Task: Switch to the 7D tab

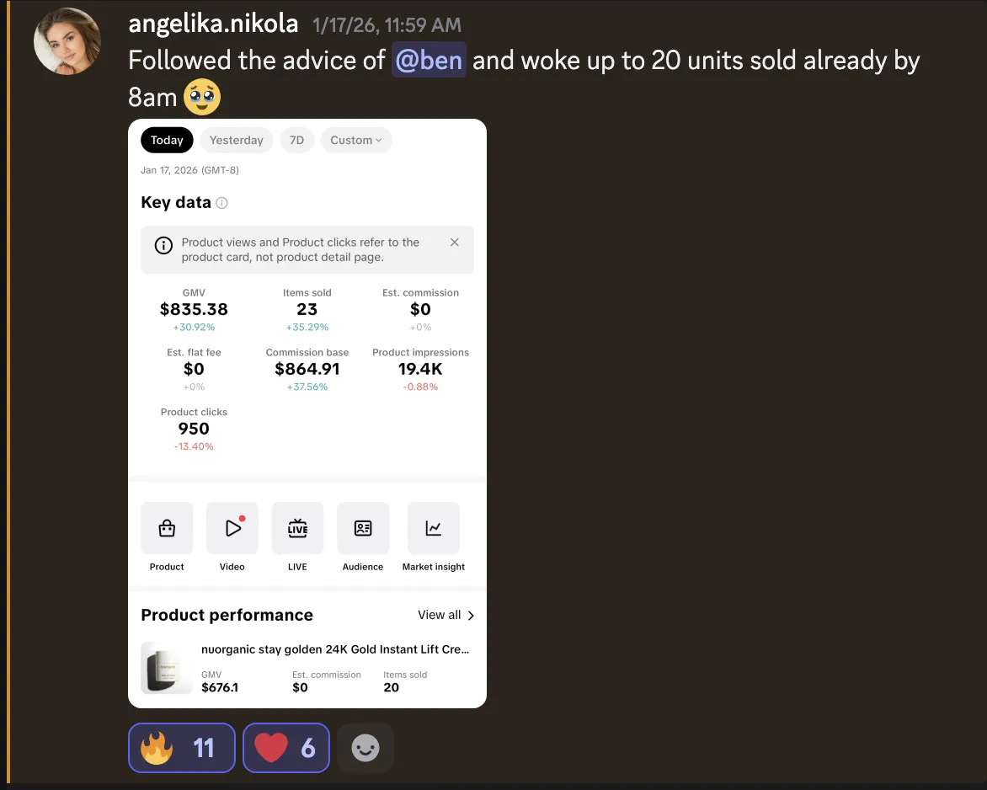Action: pyautogui.click(x=296, y=140)
